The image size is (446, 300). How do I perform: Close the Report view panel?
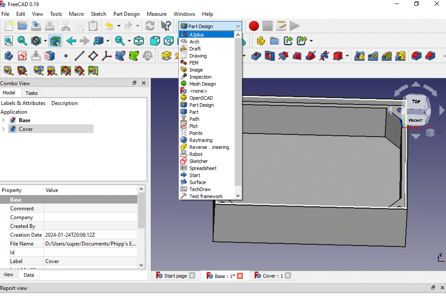pos(442,288)
